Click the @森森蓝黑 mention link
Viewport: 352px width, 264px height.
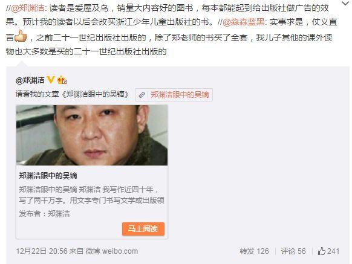click(x=244, y=22)
